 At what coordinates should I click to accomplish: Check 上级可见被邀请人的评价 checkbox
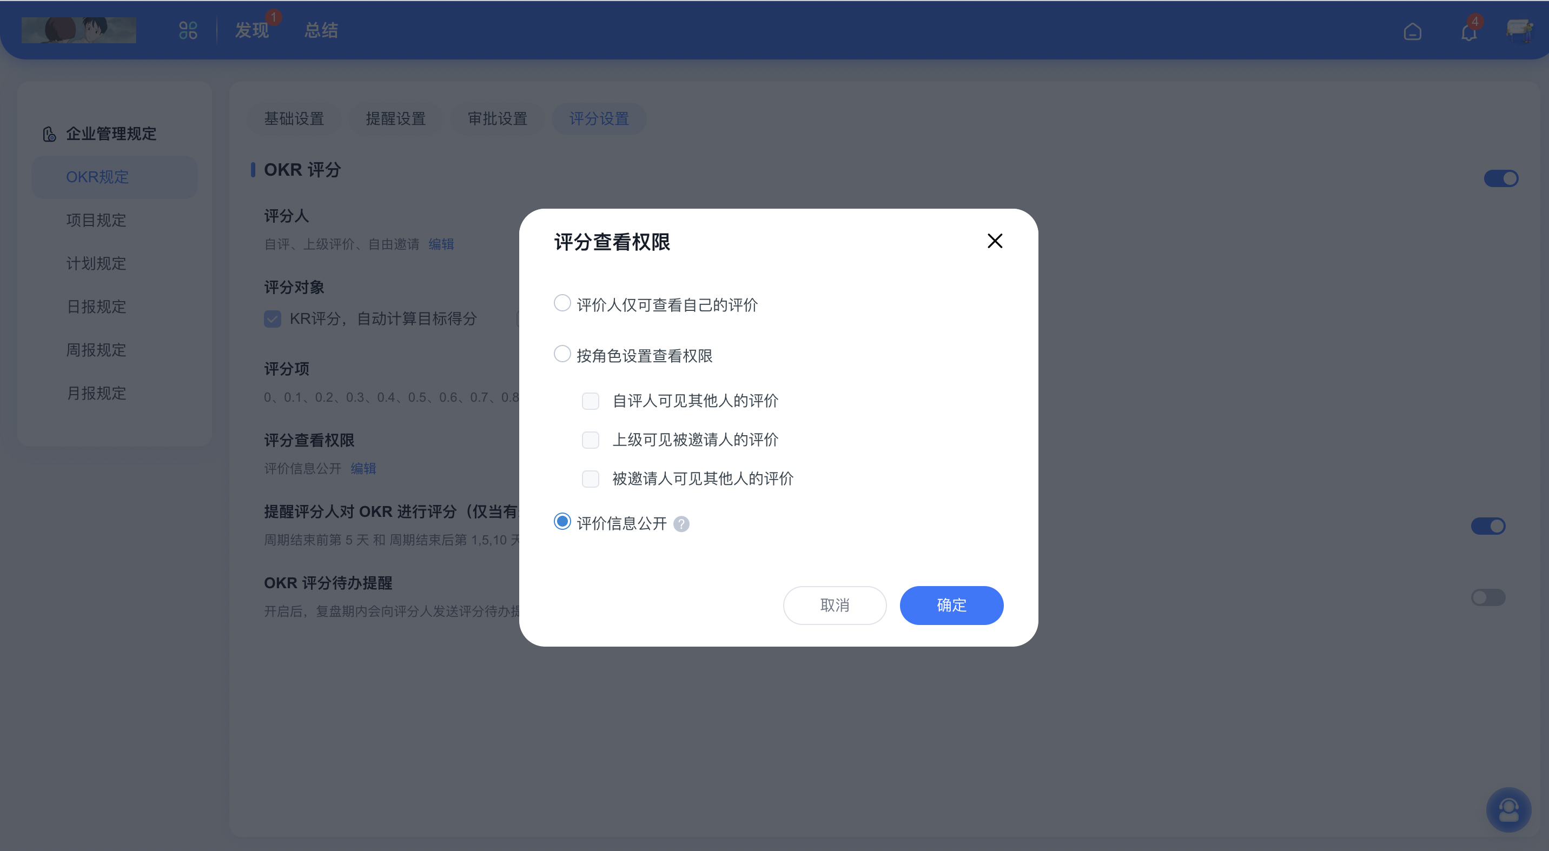click(x=591, y=440)
